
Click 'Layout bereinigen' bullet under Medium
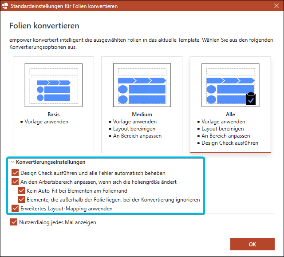[x=134, y=129]
